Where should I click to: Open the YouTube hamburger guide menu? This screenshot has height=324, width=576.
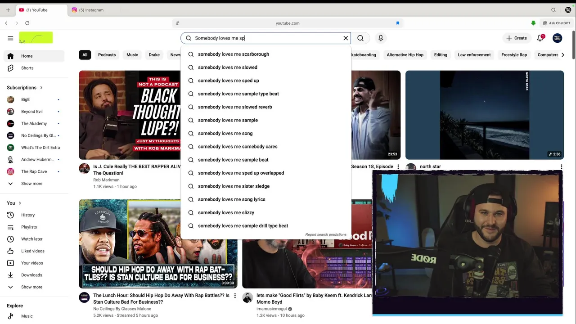10,38
